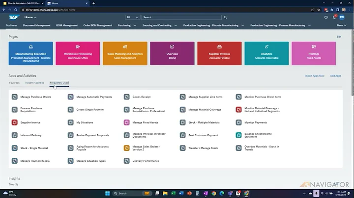The width and height of the screenshot is (354, 198).
Task: Open Balance Sheet/Income Statement app icon
Action: (x=238, y=135)
